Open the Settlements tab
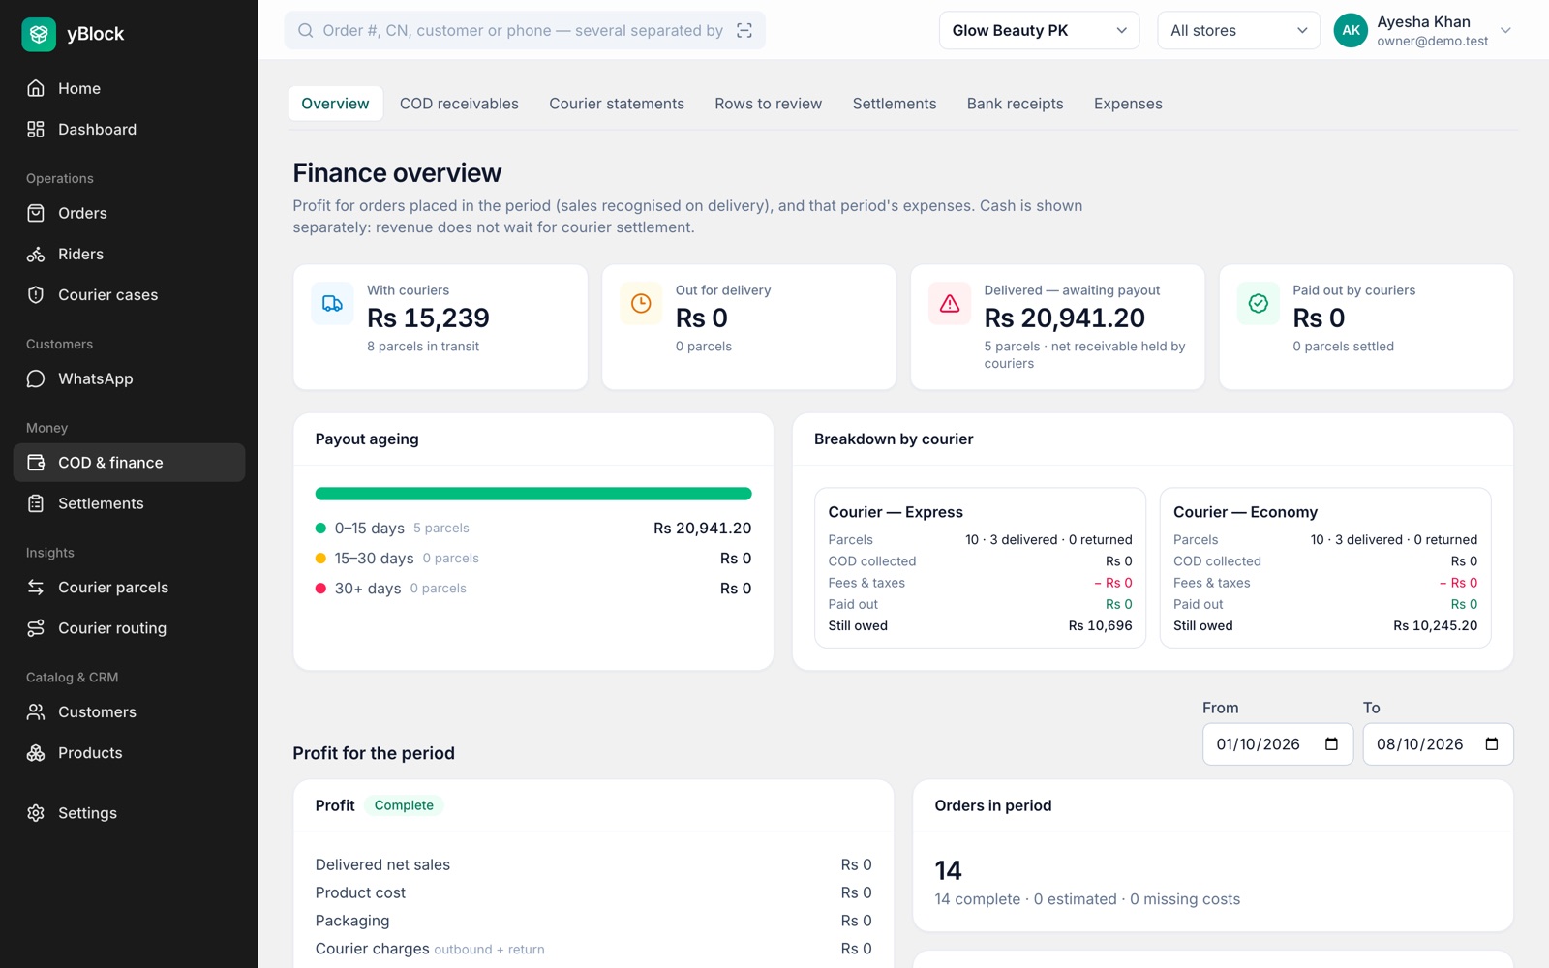This screenshot has width=1549, height=968. pyautogui.click(x=895, y=104)
